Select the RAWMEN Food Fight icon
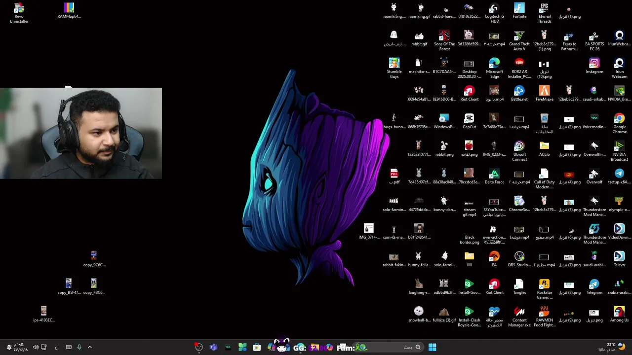632x355 pixels. click(544, 317)
